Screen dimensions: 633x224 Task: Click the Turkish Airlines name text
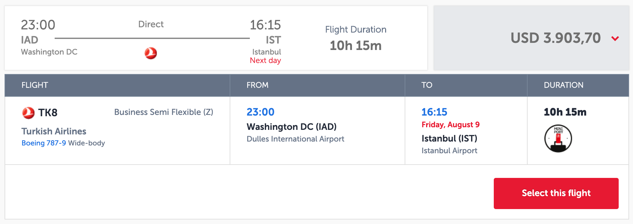click(x=54, y=131)
